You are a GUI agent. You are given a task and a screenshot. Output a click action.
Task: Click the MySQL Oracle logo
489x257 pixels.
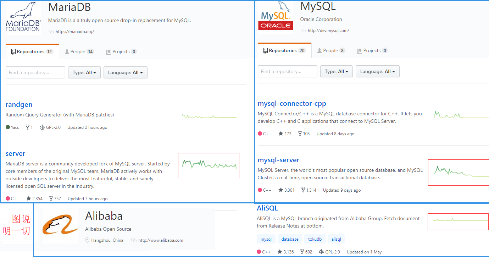click(276, 16)
